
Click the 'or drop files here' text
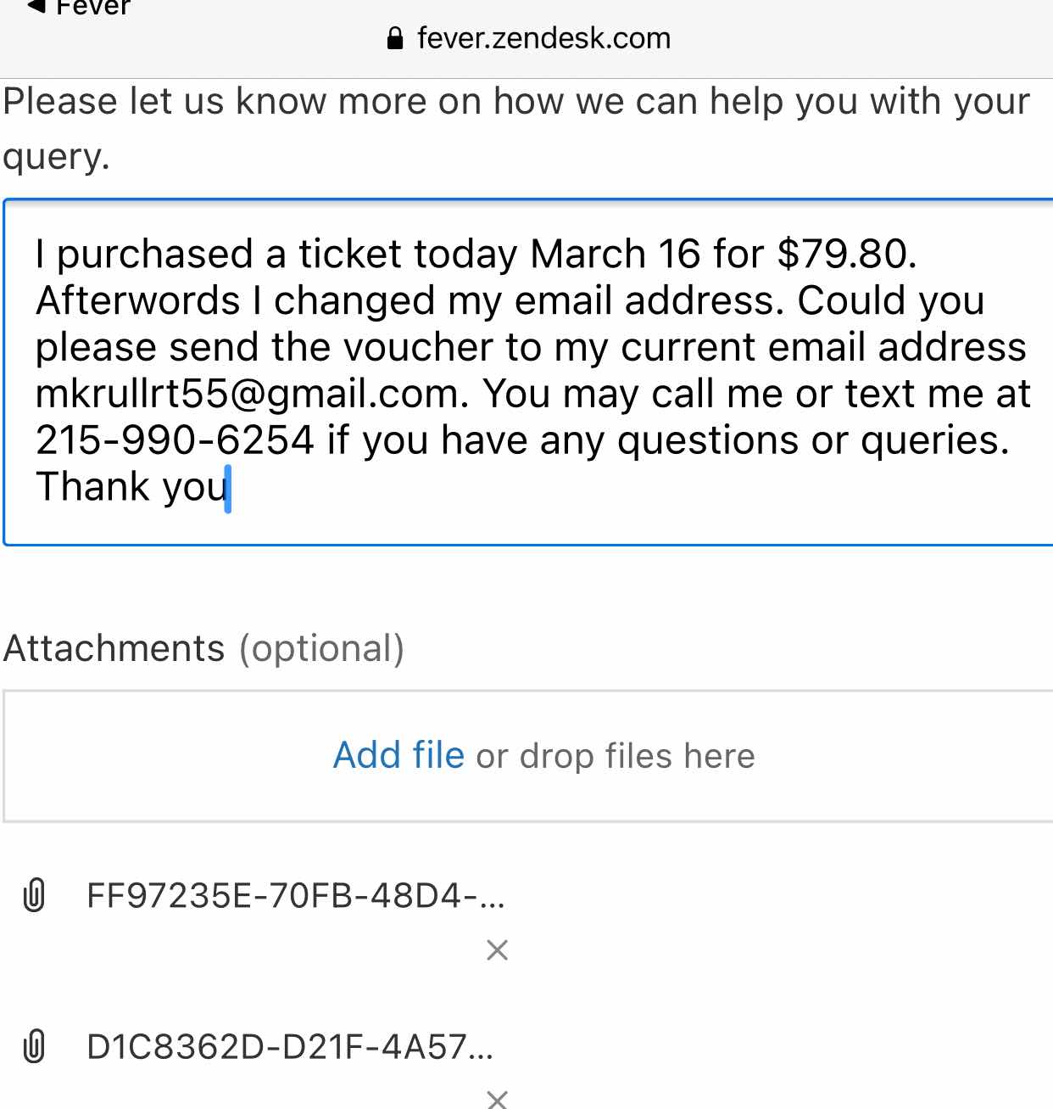point(616,755)
